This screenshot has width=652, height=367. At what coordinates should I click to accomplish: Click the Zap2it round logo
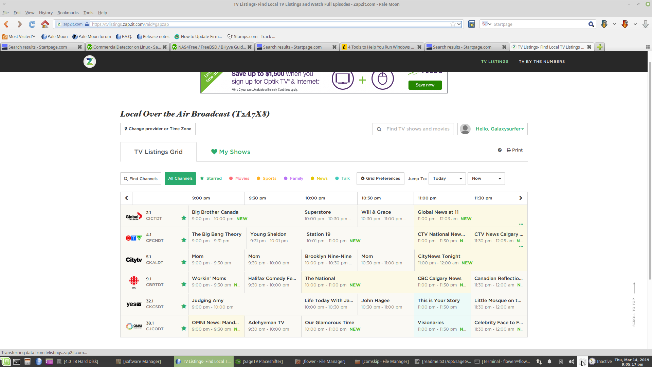pyautogui.click(x=90, y=62)
